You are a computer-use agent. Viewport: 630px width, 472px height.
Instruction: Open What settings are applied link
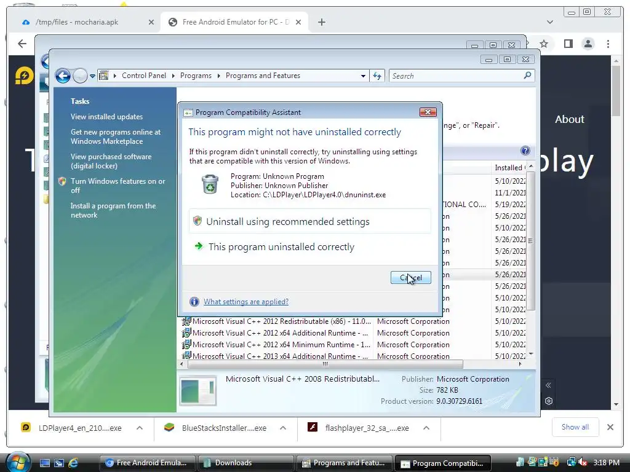coord(246,301)
